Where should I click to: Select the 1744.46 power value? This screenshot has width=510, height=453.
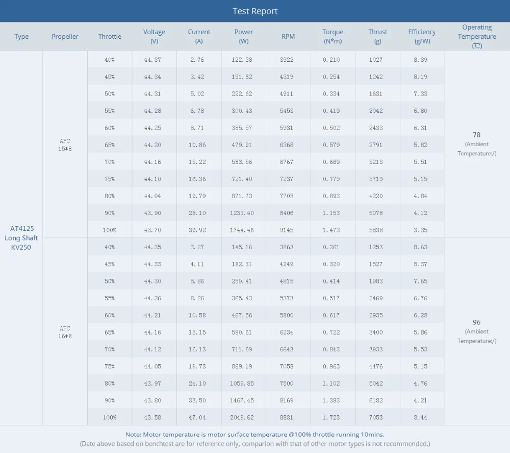click(242, 230)
